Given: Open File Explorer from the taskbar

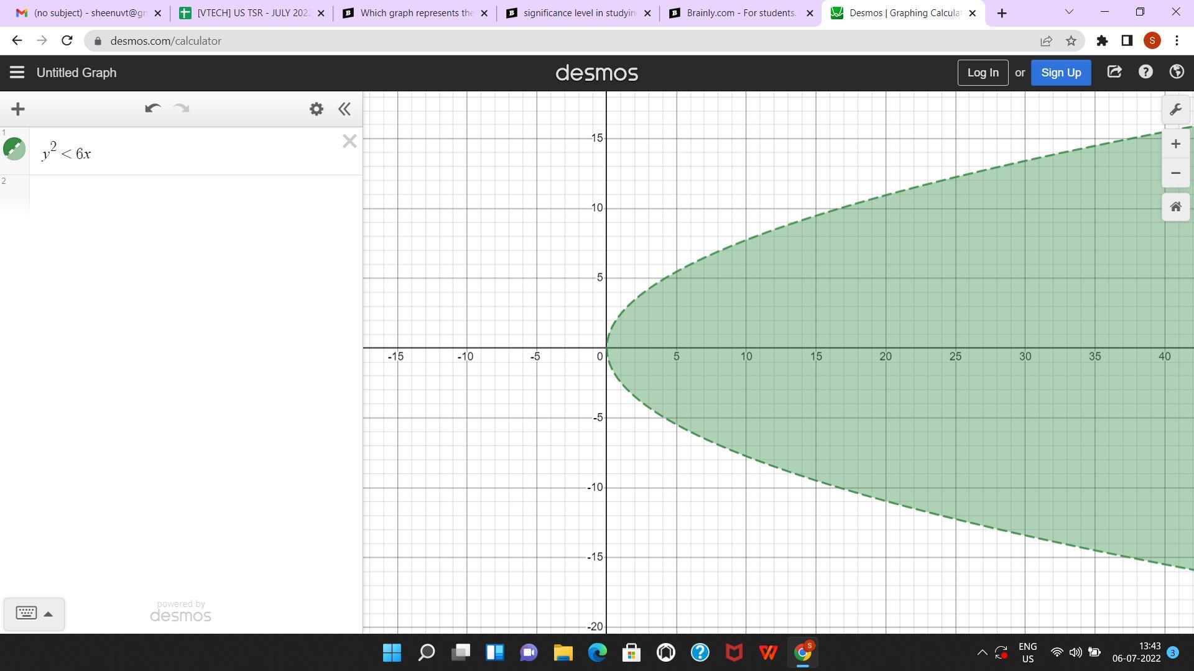Looking at the screenshot, I should 563,652.
